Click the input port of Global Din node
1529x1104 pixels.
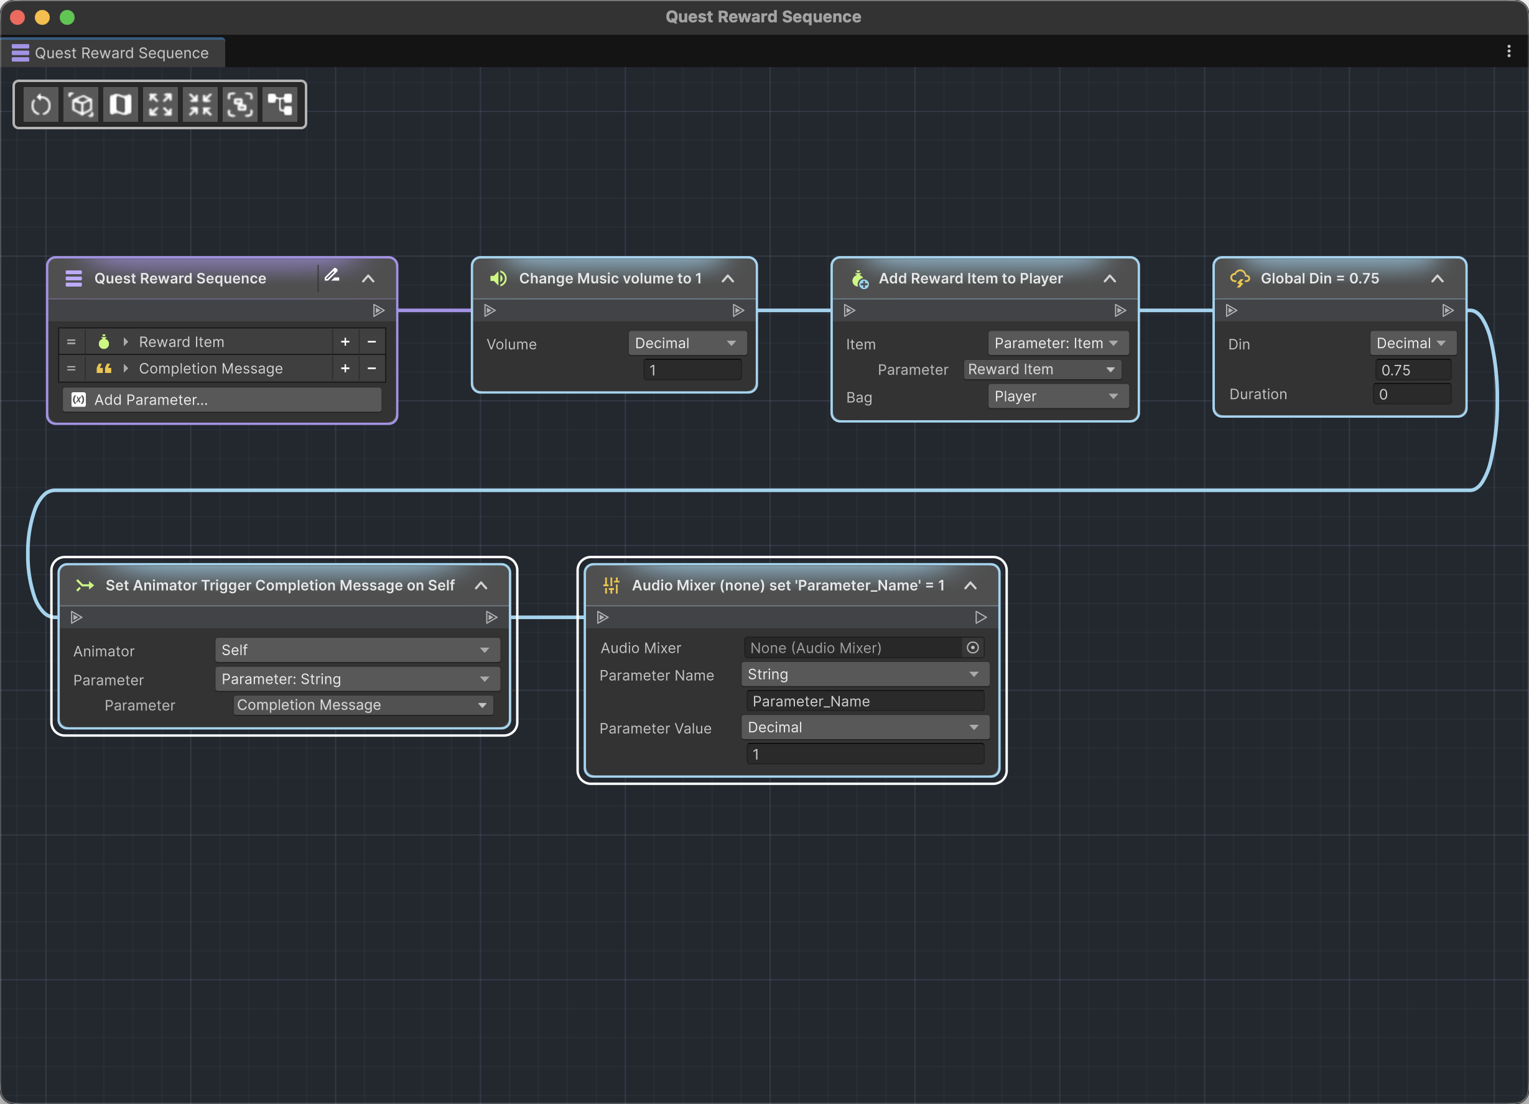pos(1231,311)
